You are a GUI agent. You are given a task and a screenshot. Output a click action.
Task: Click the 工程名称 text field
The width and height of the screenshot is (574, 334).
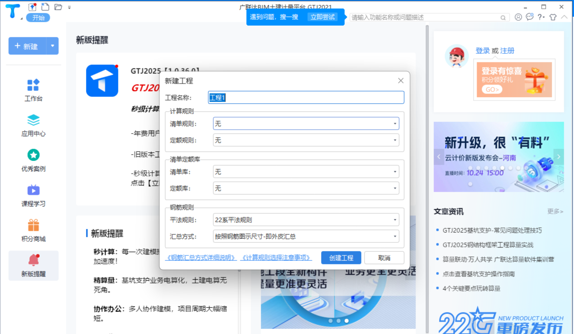[x=306, y=98]
